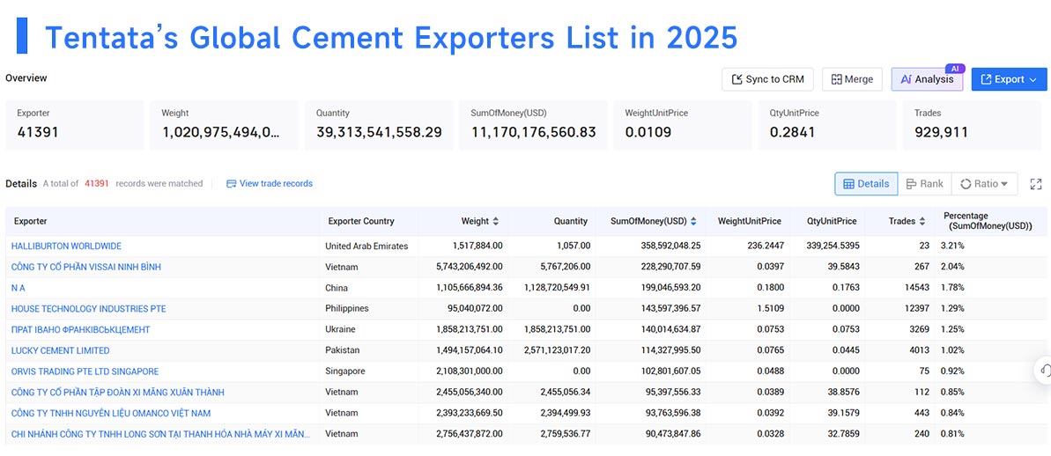This screenshot has width=1051, height=456.
Task: Click the 0.81% percentage cell
Action: (951, 434)
